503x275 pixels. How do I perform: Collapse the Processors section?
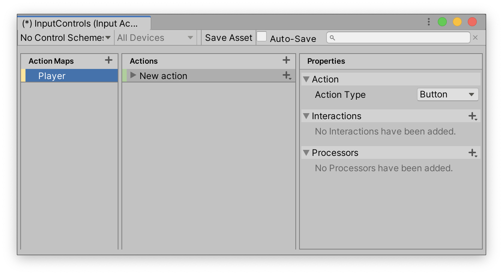click(x=306, y=153)
